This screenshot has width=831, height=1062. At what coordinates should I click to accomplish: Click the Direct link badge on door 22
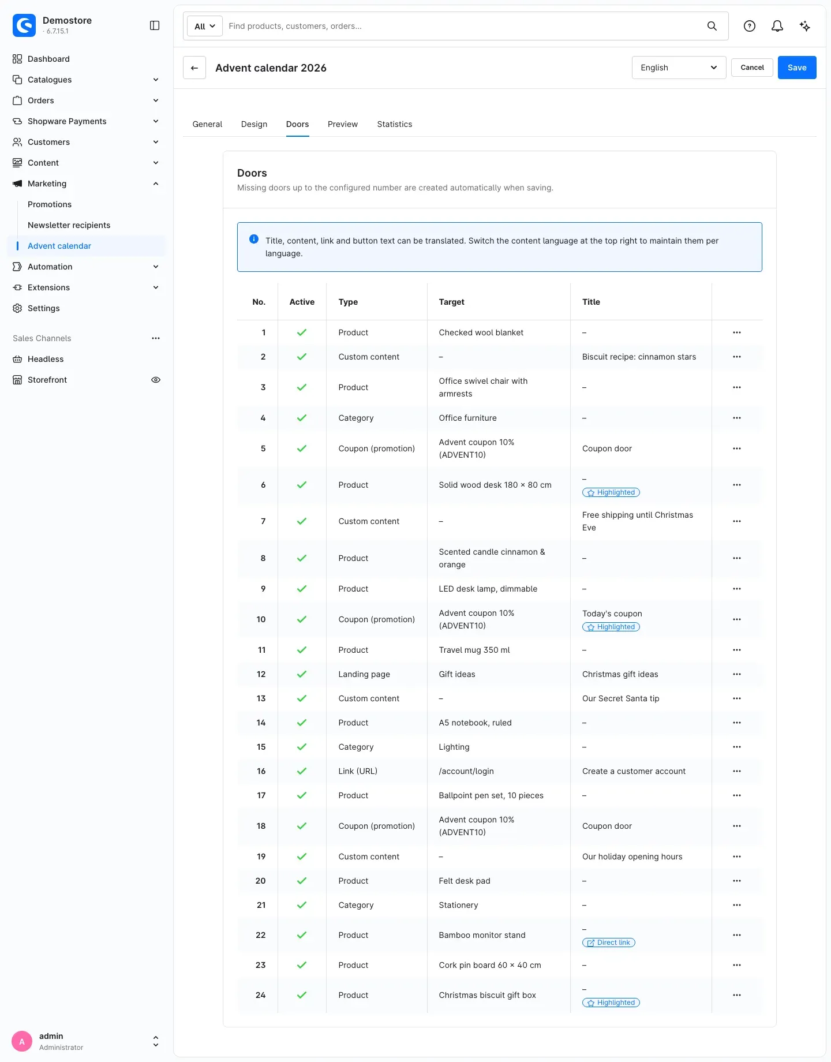pos(609,943)
